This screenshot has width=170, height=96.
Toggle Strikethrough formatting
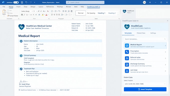(x=31, y=15)
